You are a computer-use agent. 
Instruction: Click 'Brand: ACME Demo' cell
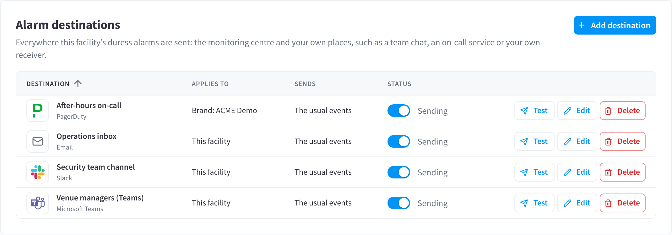[x=224, y=111]
